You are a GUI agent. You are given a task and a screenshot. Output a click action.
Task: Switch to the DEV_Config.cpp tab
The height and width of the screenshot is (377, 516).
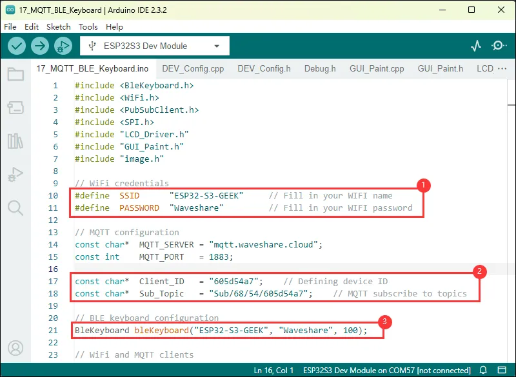(x=194, y=69)
